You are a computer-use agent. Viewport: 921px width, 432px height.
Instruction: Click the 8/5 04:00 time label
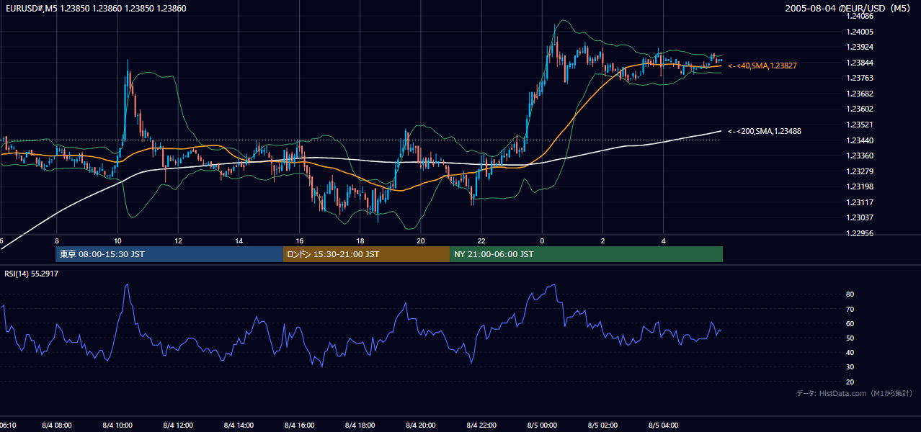tap(664, 426)
